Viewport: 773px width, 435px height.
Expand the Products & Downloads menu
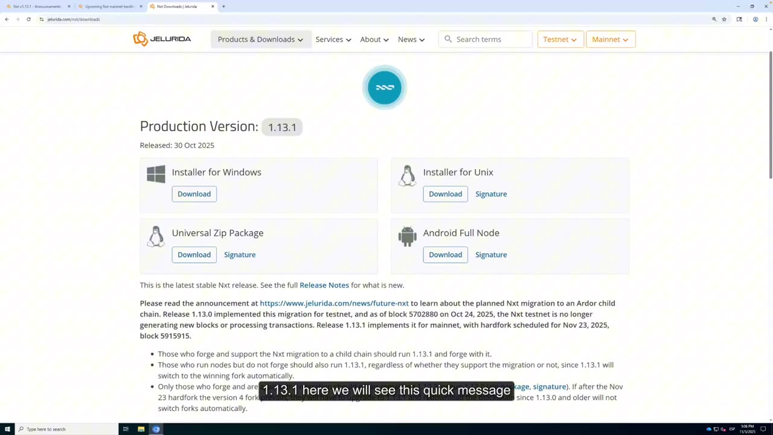point(260,39)
